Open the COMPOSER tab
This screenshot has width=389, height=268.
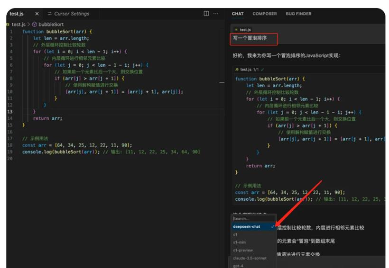point(264,14)
